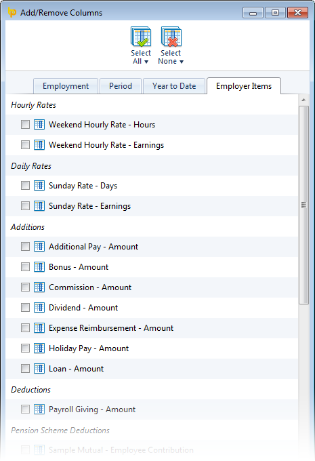This screenshot has height=461, width=315.
Task: Click the column icon for Weekend Hourly Rate - Hours
Action: (39, 125)
